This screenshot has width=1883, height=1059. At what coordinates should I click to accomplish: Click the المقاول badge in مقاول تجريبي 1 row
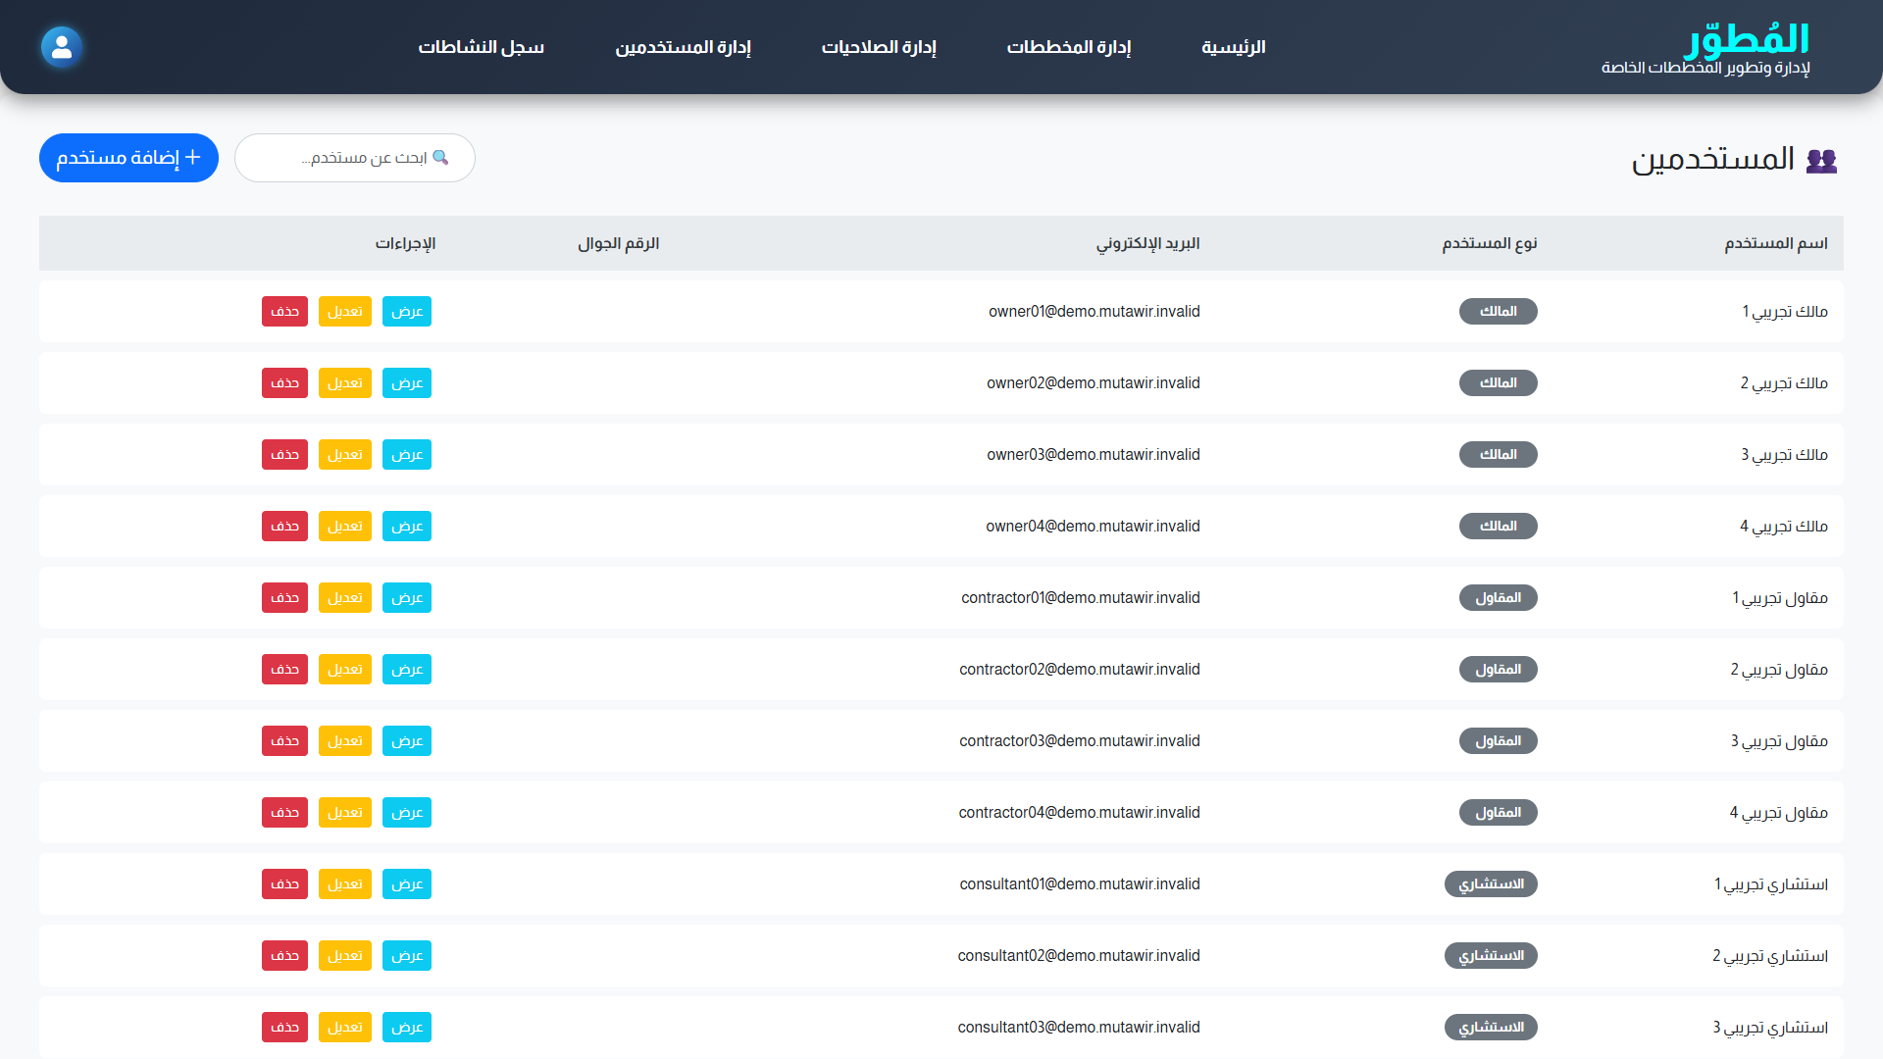click(x=1498, y=597)
